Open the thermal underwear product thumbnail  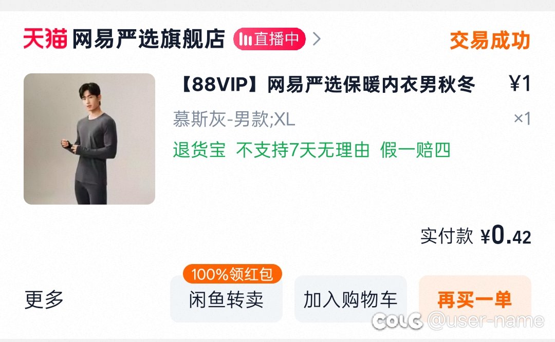click(x=89, y=139)
